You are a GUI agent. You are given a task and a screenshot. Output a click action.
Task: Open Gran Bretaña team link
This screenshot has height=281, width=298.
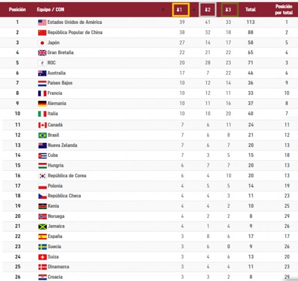[61, 52]
